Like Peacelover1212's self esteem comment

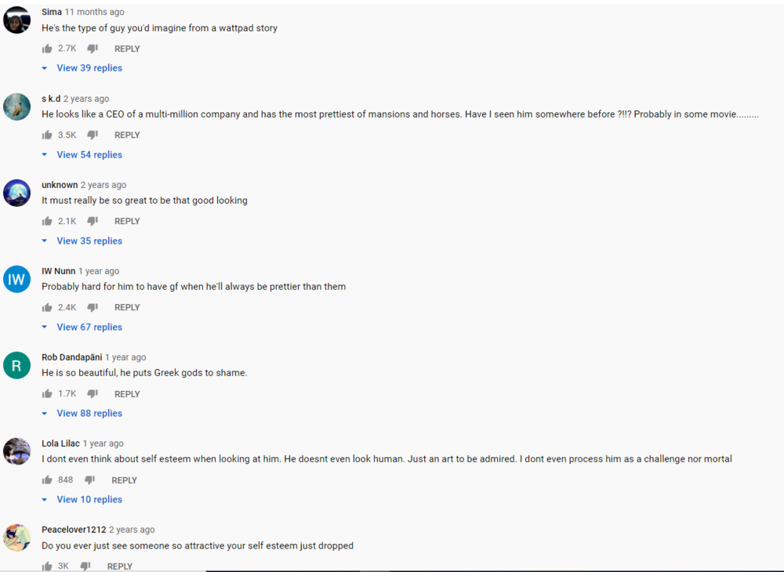click(x=47, y=566)
